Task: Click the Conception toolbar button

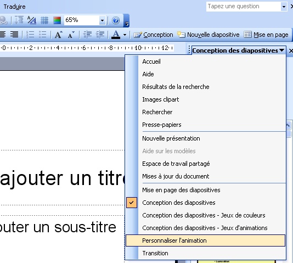Action: [x=153, y=35]
